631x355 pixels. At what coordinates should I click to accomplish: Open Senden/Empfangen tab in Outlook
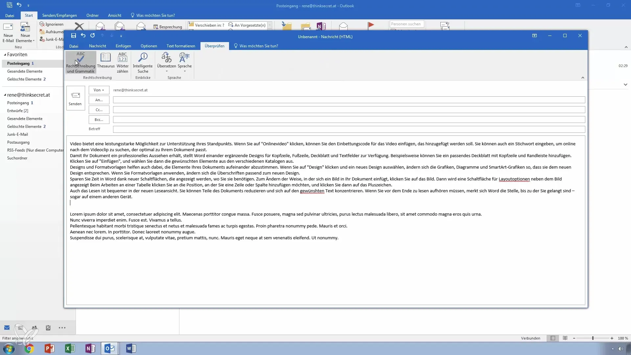[x=59, y=15]
